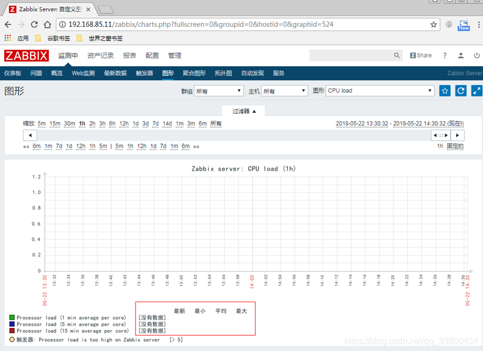Viewport: 483px width, 351px height.
Task: Open the 报表 main menu
Action: [x=130, y=55]
